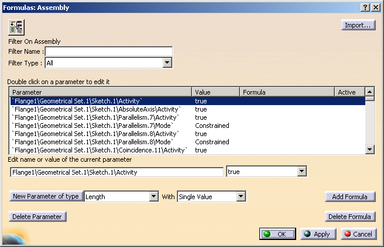Click the incremental filter icon top-left
384x247 pixels.
pyautogui.click(x=16, y=26)
